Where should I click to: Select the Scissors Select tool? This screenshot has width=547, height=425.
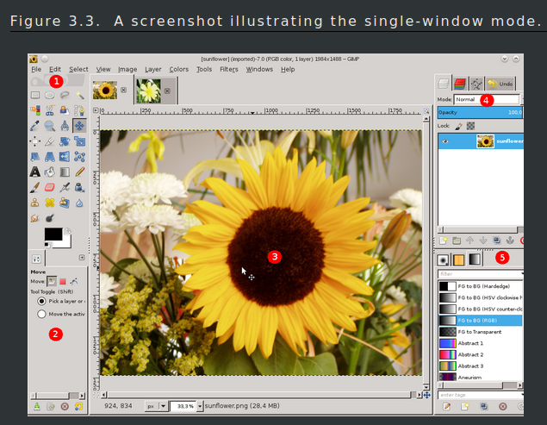coord(50,110)
